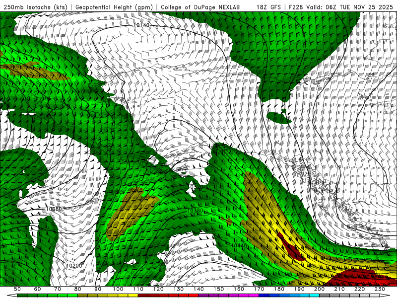
Task: Click the 80 value on the color scale
Action: point(78,289)
